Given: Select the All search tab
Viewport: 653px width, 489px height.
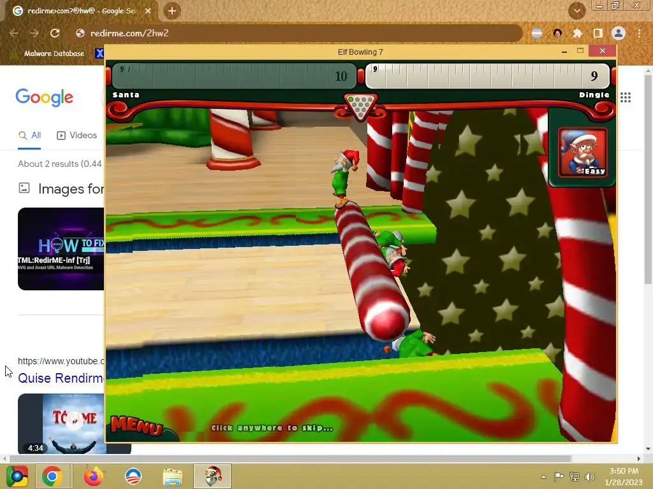Looking at the screenshot, I should coord(29,136).
